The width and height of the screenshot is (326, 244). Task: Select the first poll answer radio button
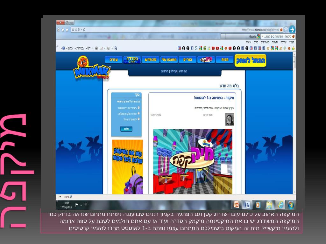139,108
